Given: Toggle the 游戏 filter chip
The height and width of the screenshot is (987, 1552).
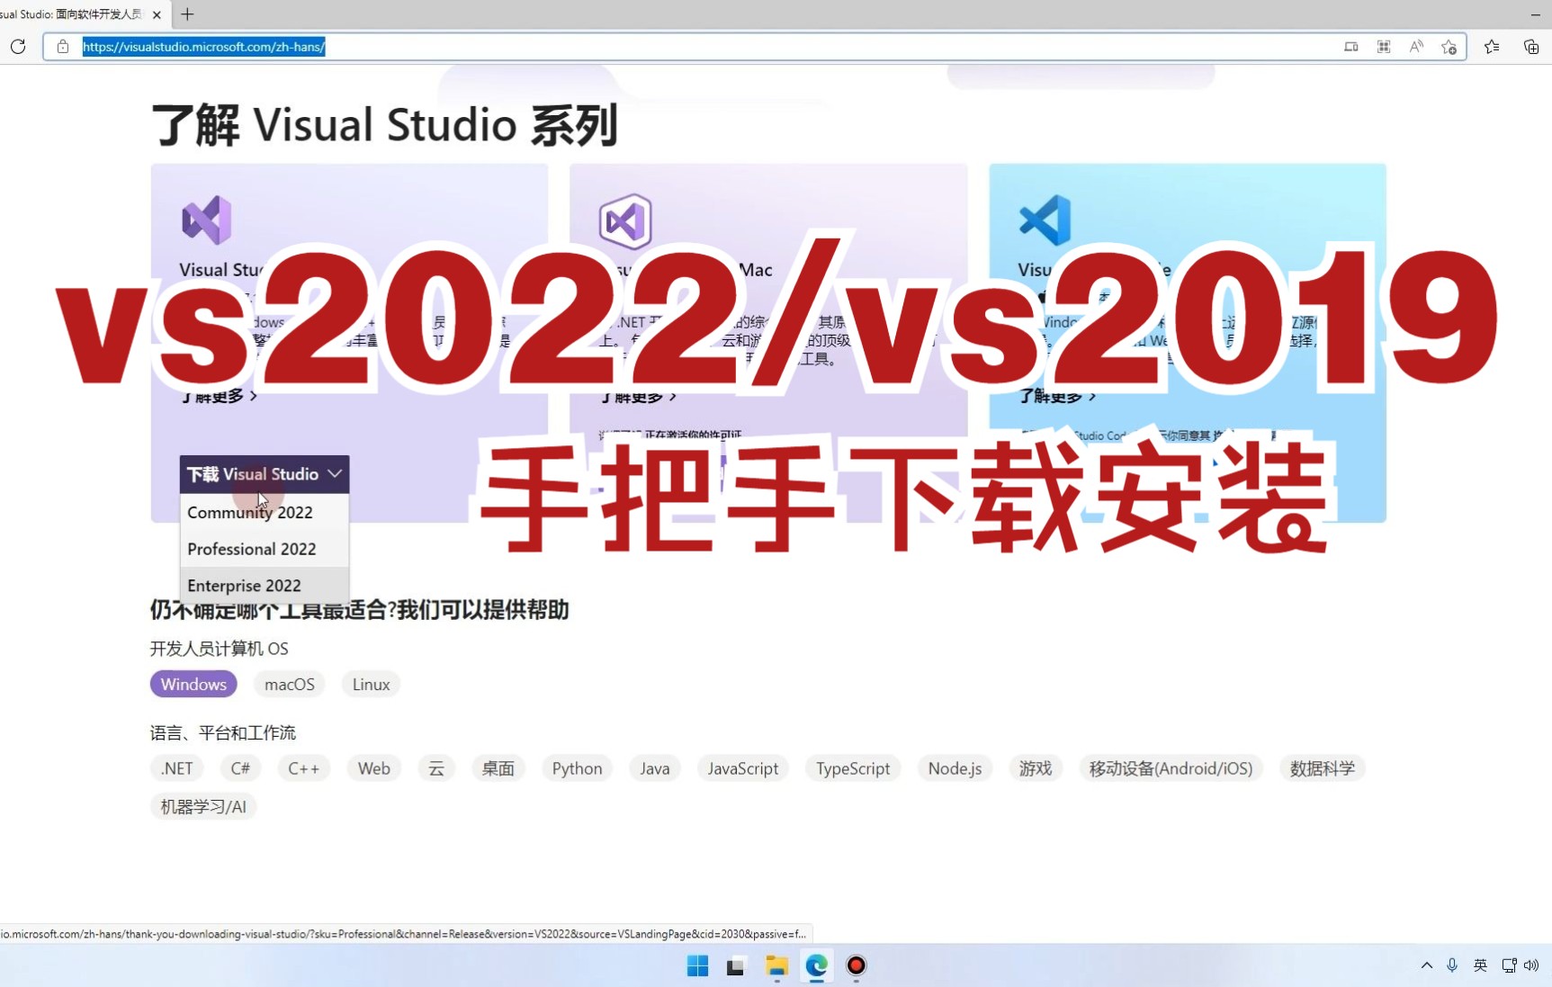Looking at the screenshot, I should [1036, 768].
